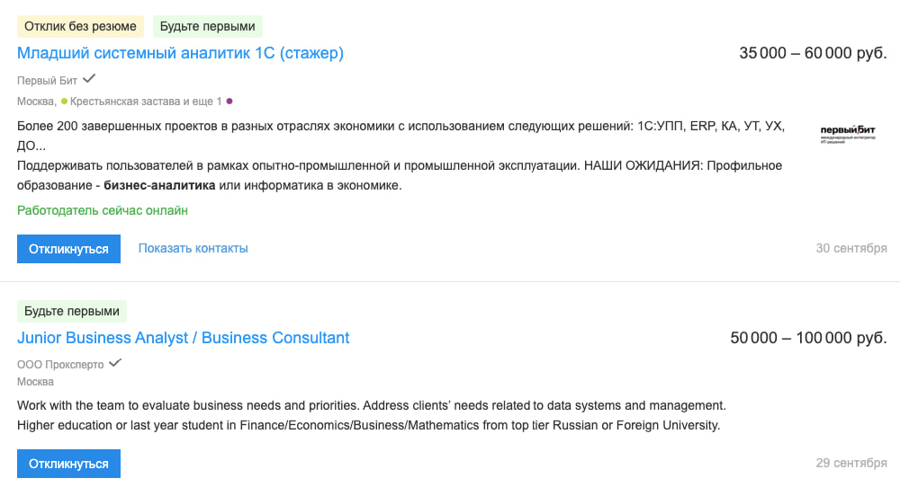Click 'Будьте первыми' badge on the 1С vacancy
Screen dimensions: 900x496
[208, 26]
